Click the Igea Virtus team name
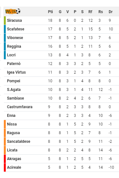Viewport: 119px width, 178px height. tap(16, 72)
